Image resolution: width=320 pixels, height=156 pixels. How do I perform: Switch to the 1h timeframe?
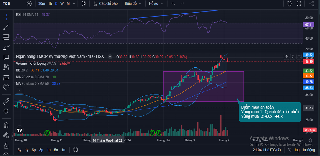tap(50, 4)
